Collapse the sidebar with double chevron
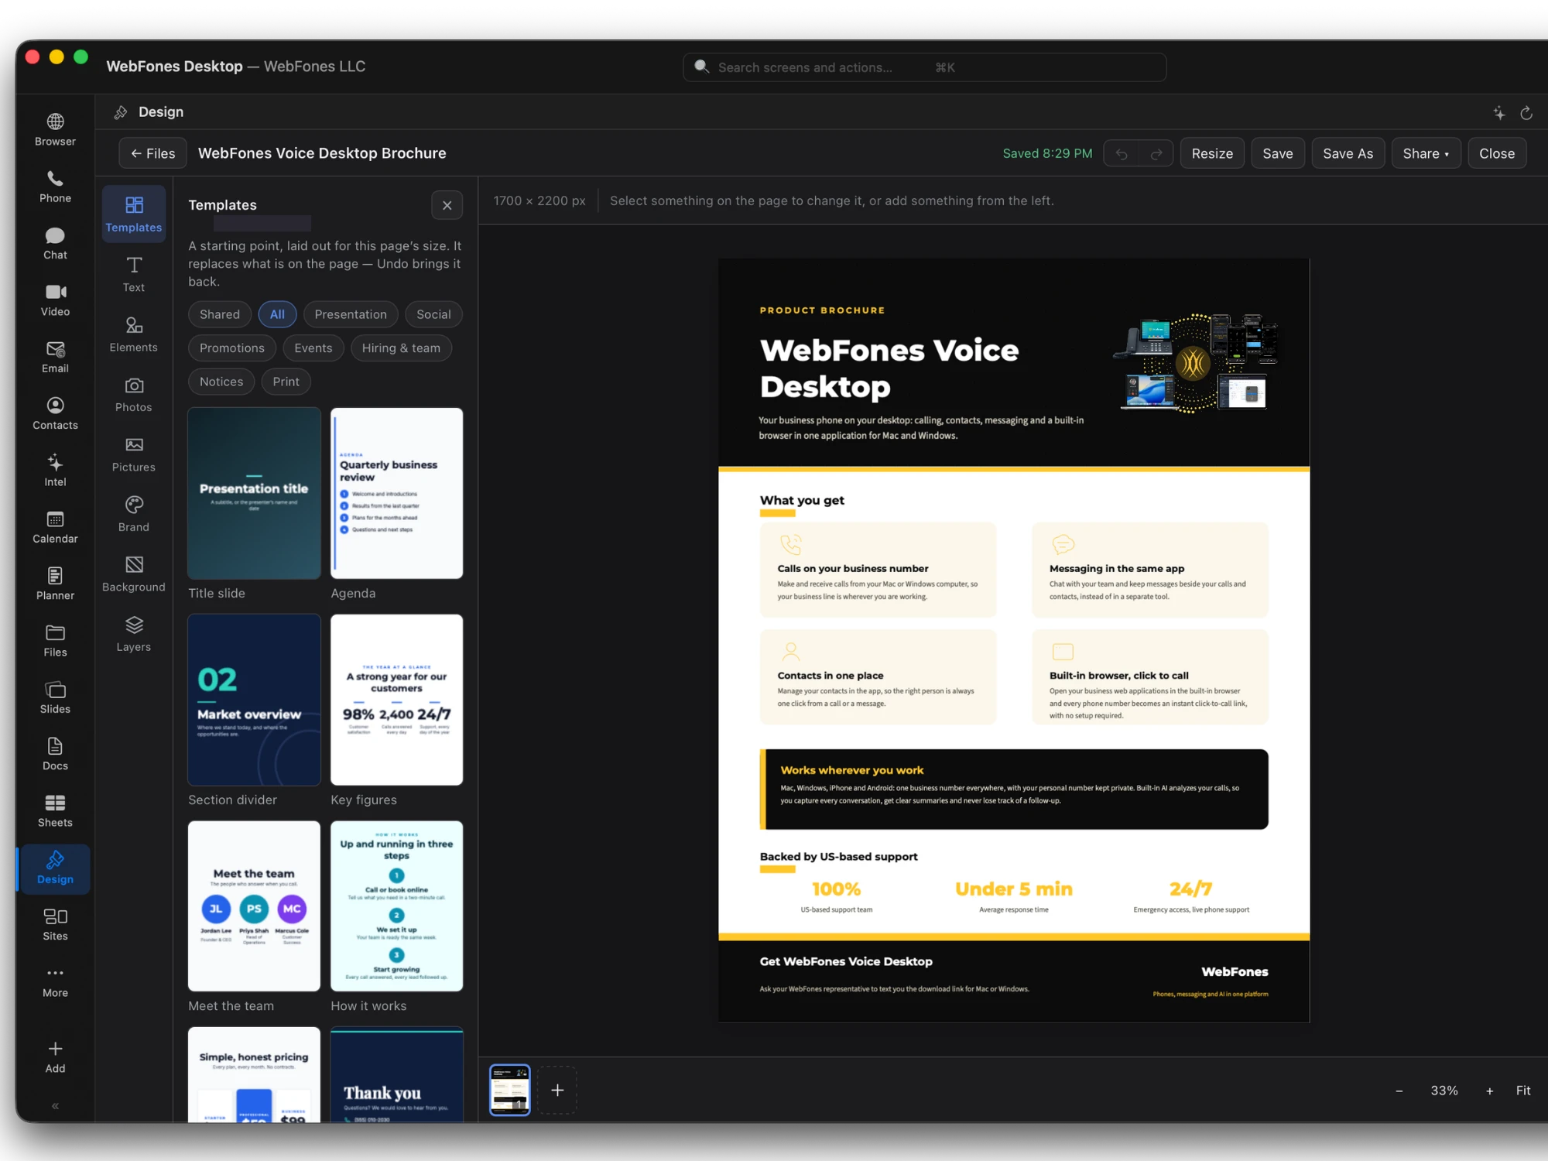The image size is (1548, 1161). (x=55, y=1106)
